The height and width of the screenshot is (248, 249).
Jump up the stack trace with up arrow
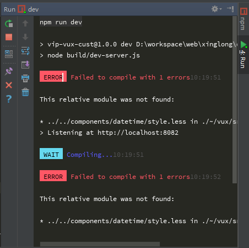pyautogui.click(x=25, y=23)
